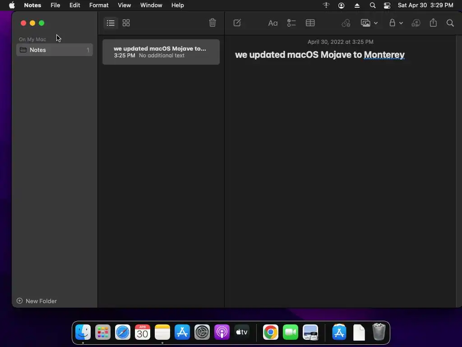The image size is (462, 347).
Task: Open Preview from the Dock
Action: pos(310,332)
